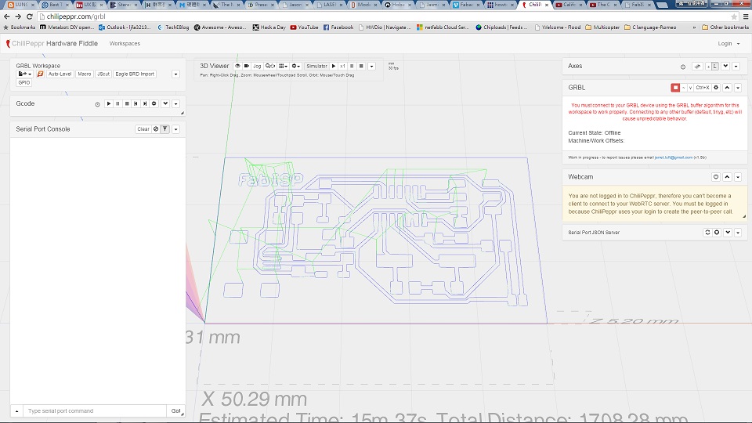Collapse the Gcode panel chevron
The height and width of the screenshot is (423, 752).
(165, 103)
